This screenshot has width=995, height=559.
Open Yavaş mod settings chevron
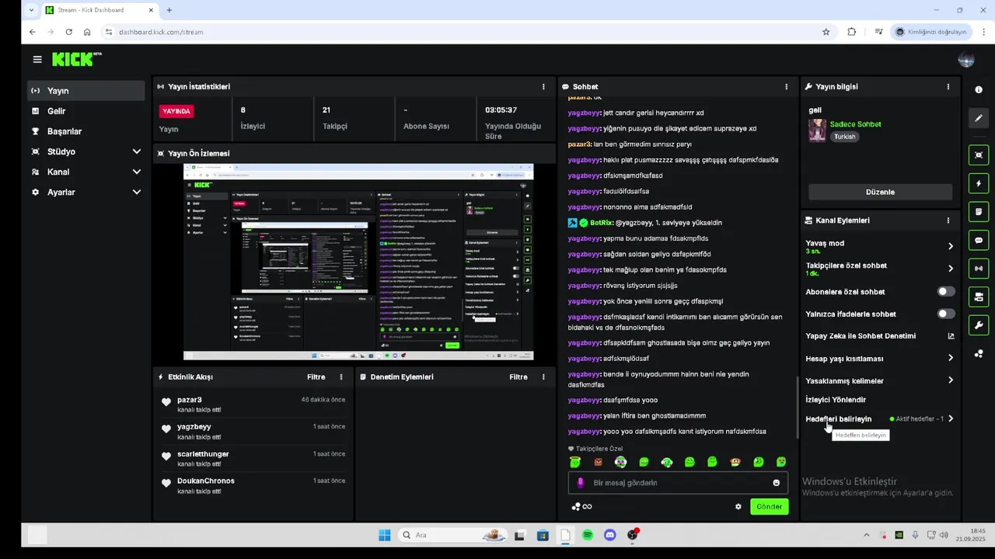[x=950, y=246]
